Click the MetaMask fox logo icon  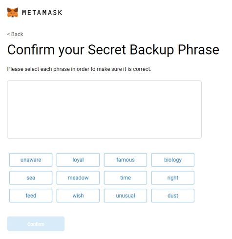13,12
